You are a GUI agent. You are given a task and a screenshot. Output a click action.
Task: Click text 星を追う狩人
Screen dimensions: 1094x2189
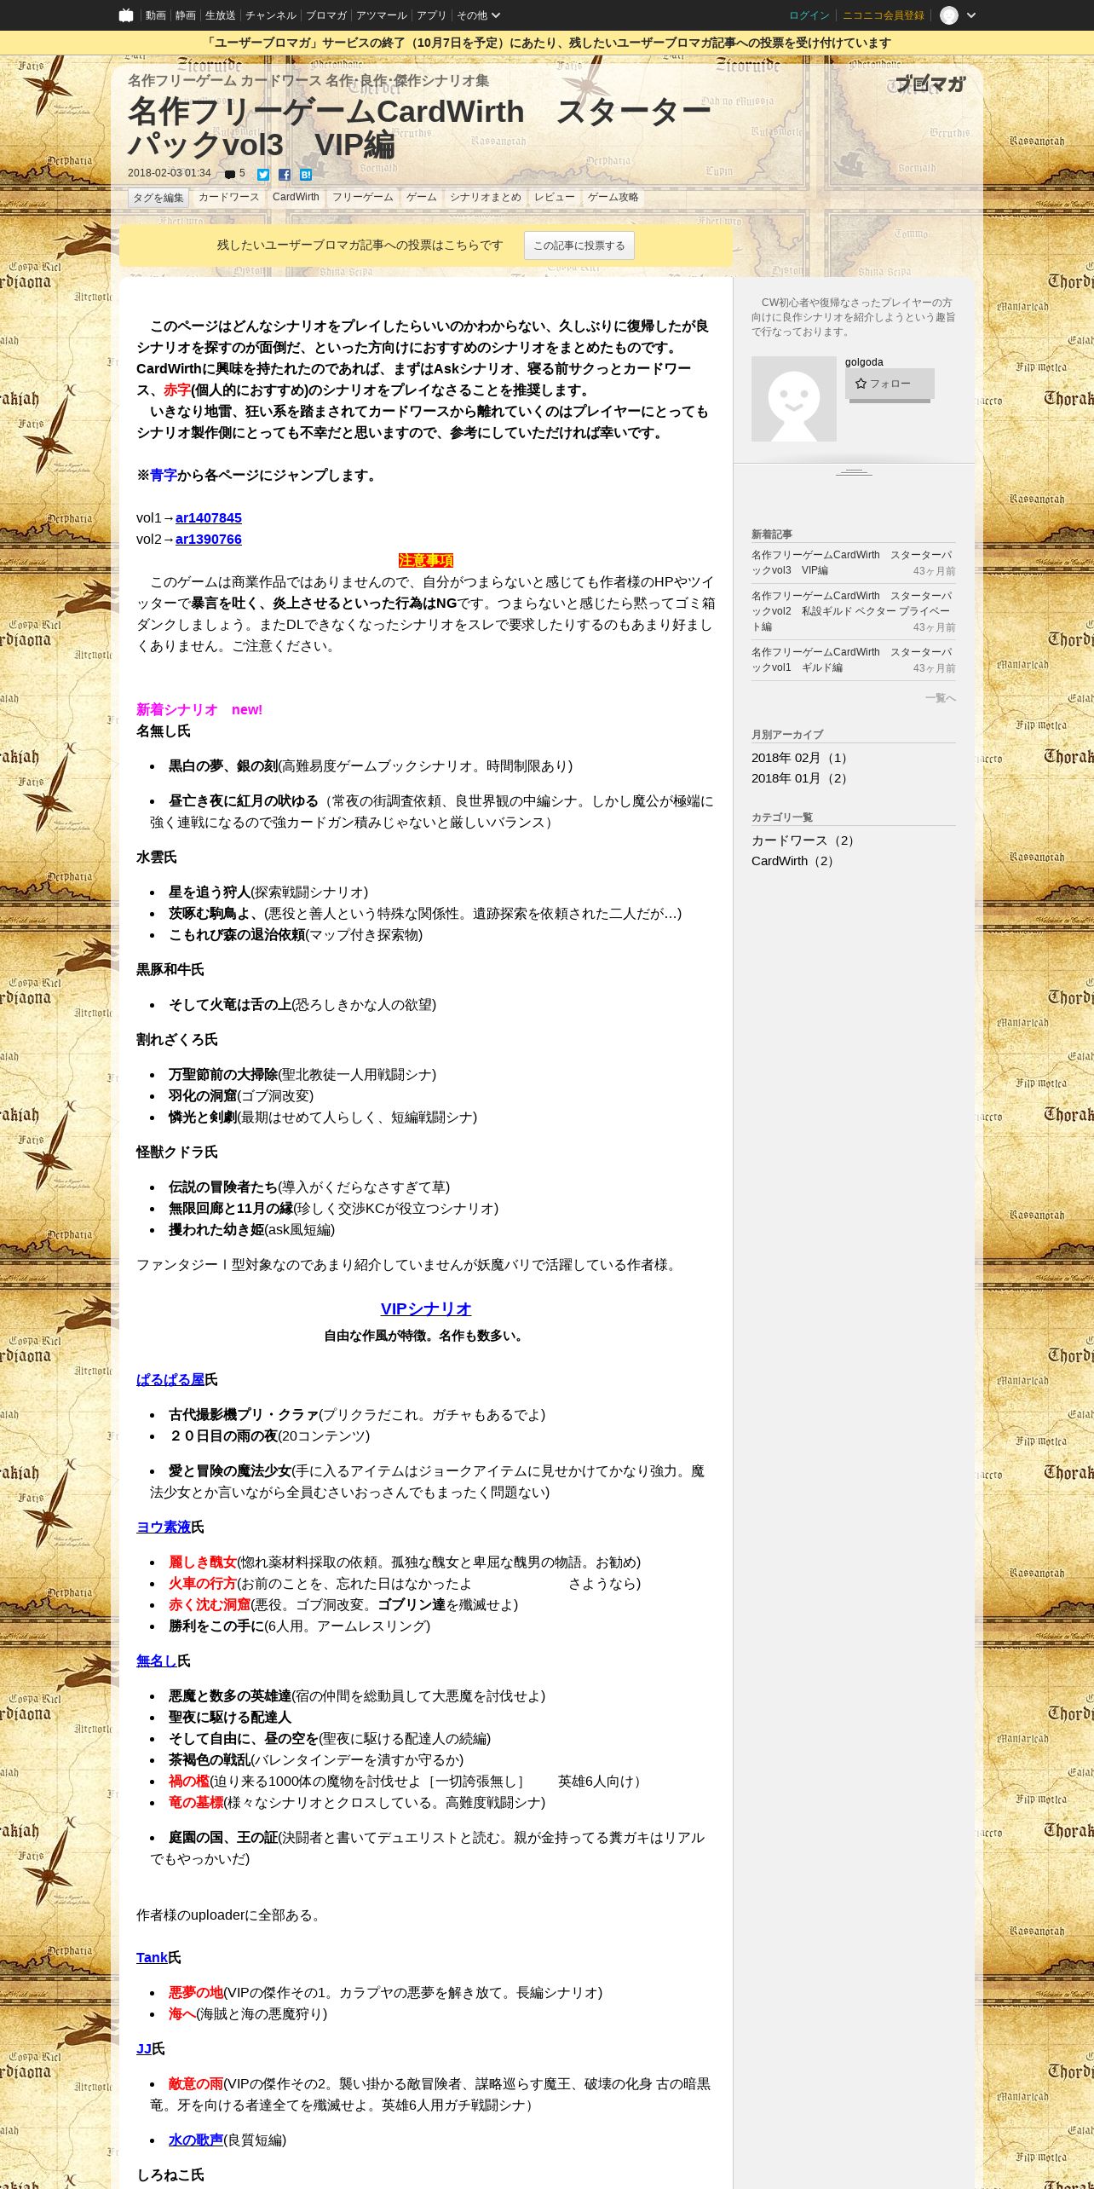point(210,892)
